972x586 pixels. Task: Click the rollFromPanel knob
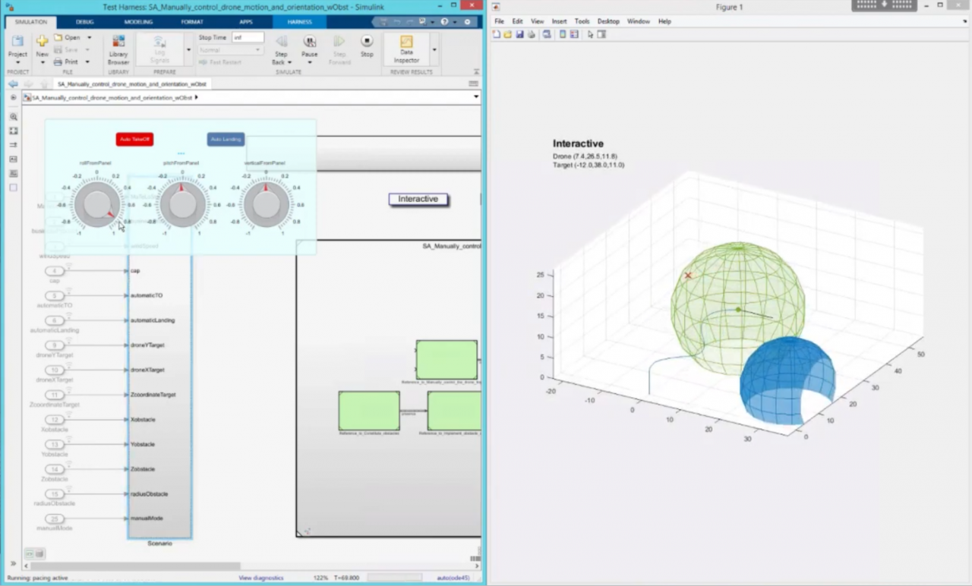(x=97, y=205)
